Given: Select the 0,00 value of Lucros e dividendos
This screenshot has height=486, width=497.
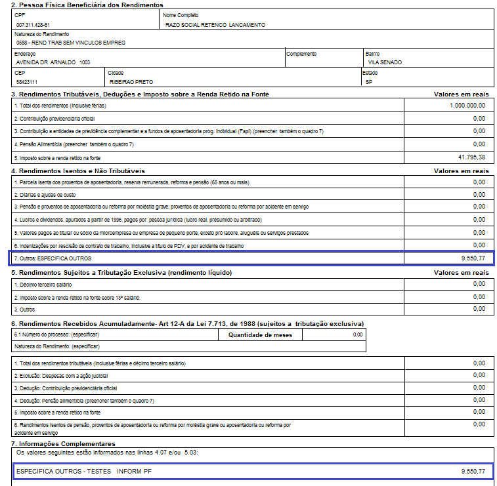Looking at the screenshot, I should [479, 220].
